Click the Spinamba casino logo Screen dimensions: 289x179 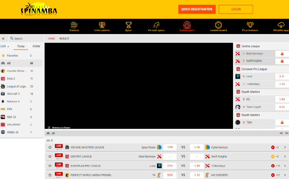pos(39,9)
